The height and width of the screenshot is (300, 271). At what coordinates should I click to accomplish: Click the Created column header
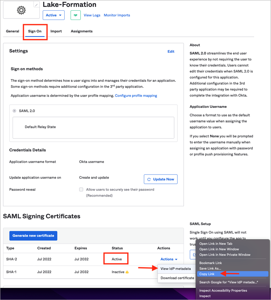(x=44, y=248)
